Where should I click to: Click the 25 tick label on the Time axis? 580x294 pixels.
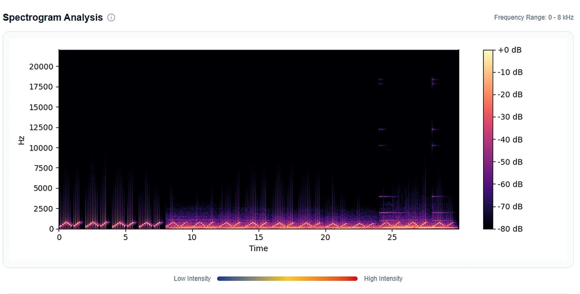[392, 237]
